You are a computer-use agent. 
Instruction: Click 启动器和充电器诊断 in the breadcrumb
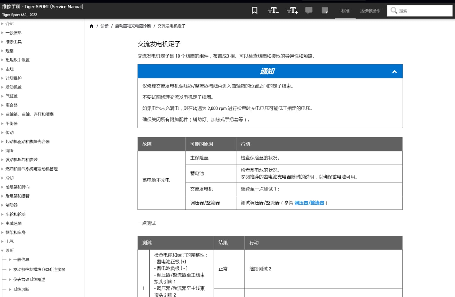(x=133, y=26)
